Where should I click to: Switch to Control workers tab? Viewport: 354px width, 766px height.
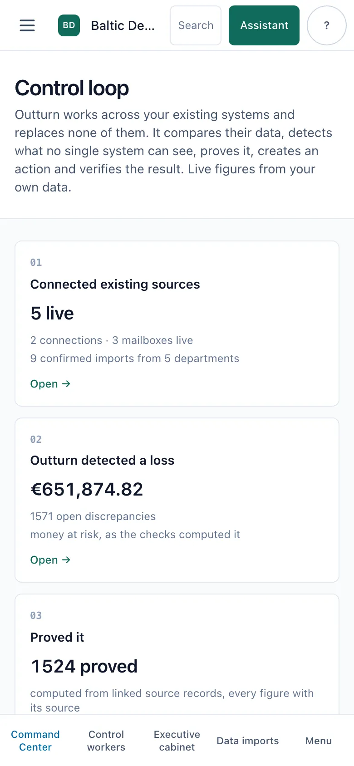[106, 741]
